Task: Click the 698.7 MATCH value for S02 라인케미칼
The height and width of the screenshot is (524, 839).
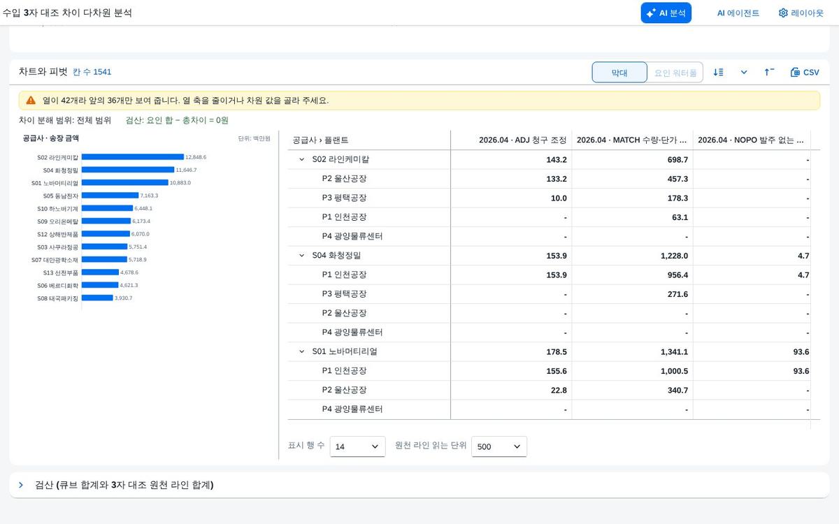Action: pyautogui.click(x=677, y=159)
